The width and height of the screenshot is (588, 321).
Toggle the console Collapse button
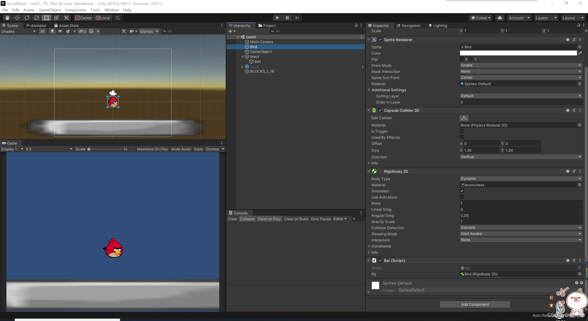pos(247,219)
